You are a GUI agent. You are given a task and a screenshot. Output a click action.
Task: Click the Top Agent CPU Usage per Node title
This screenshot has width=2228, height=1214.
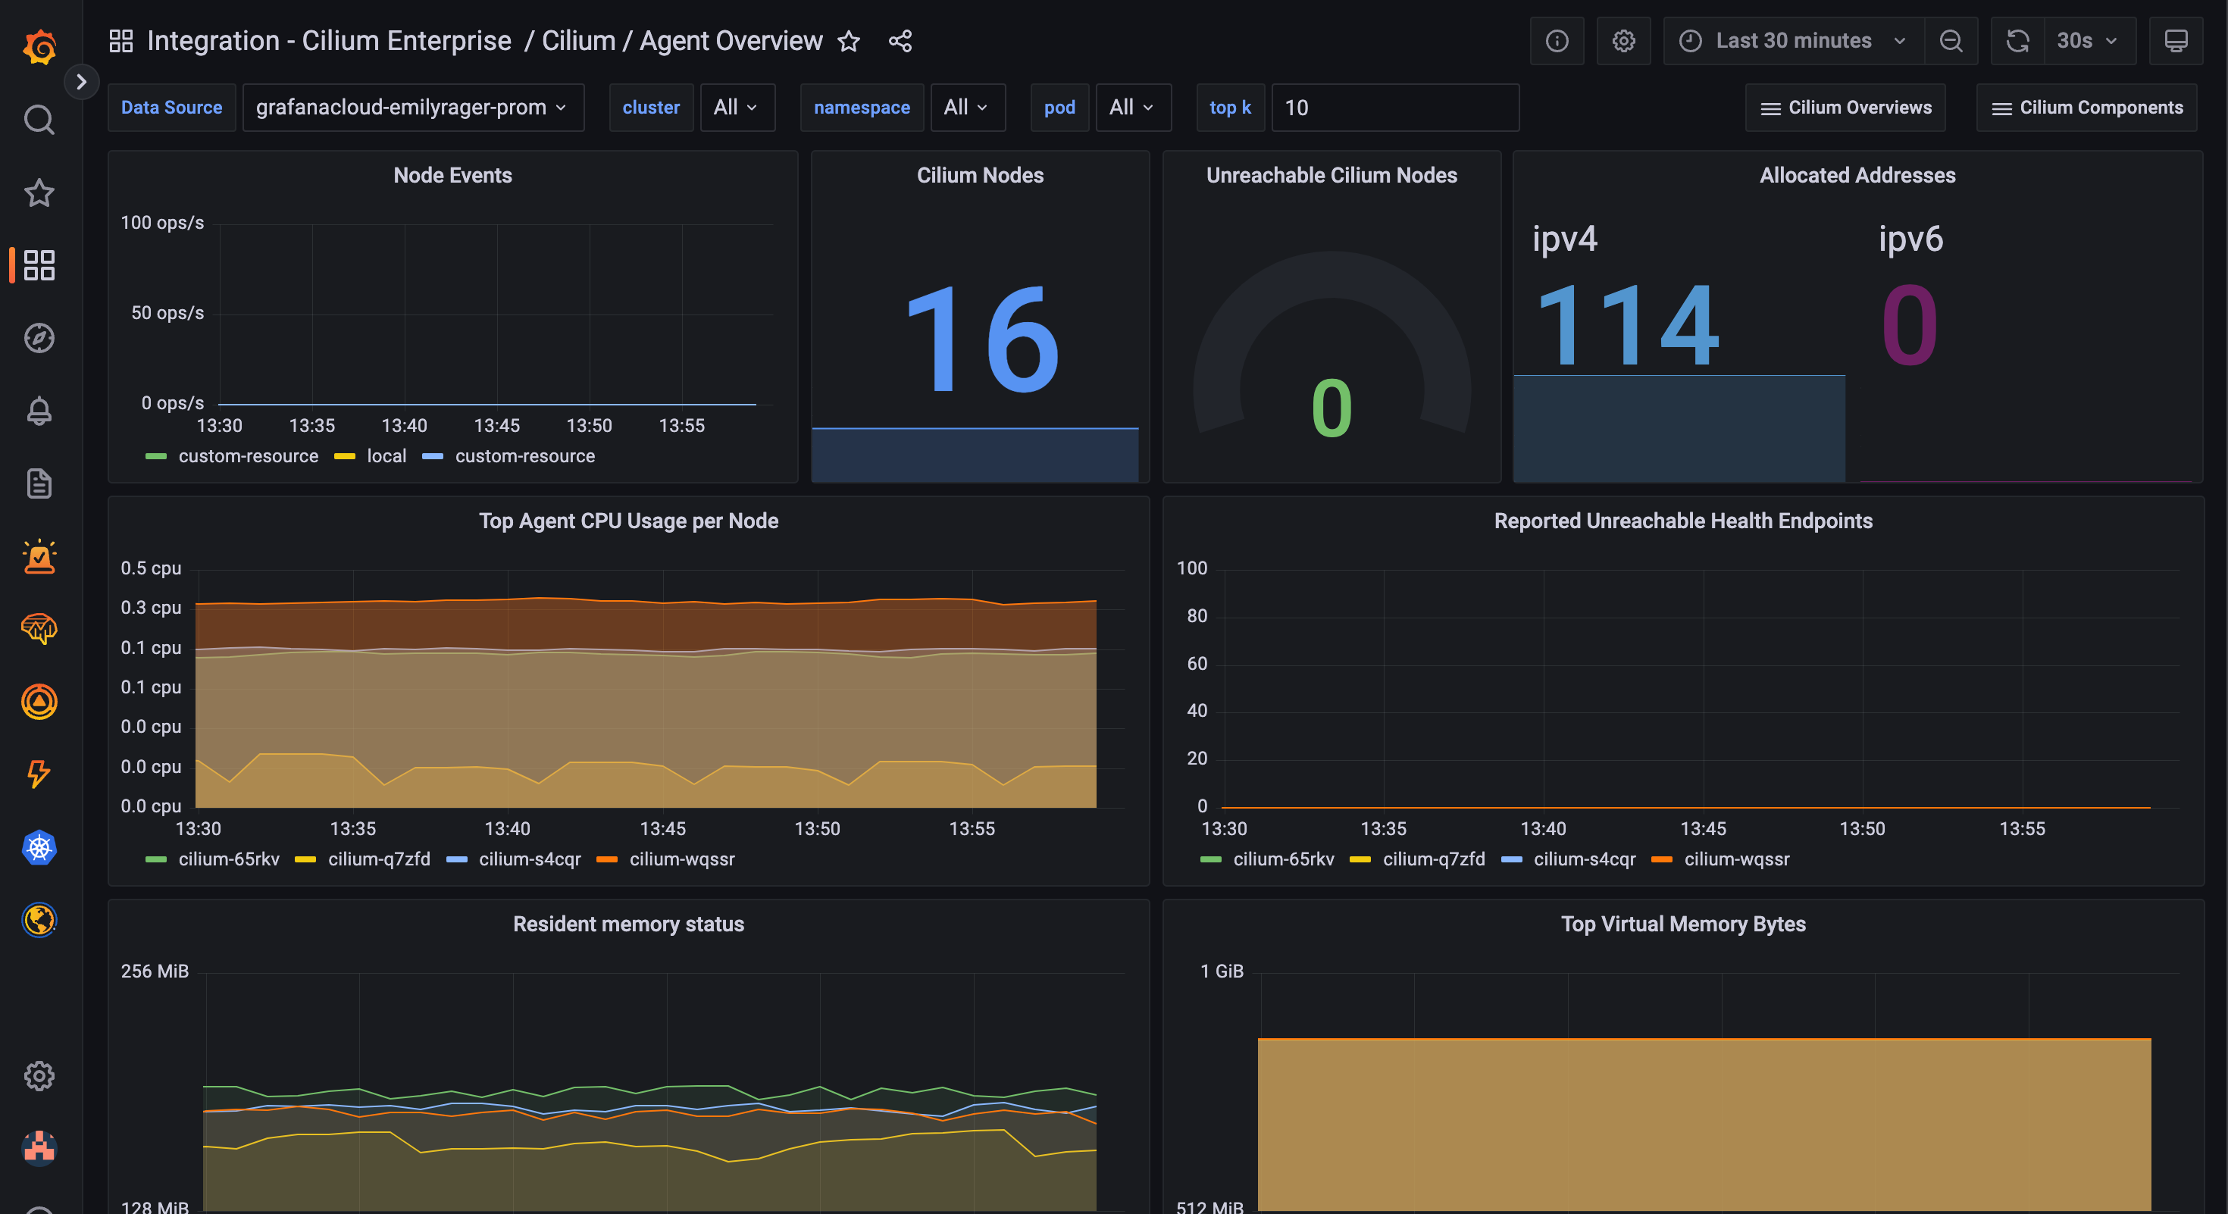[x=628, y=521]
